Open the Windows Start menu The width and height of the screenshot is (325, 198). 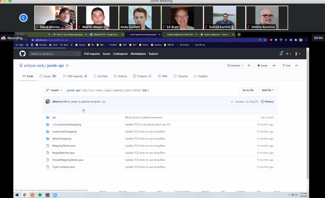click(x=17, y=195)
